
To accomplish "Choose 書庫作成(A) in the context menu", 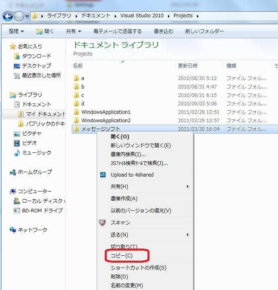I will [124, 199].
